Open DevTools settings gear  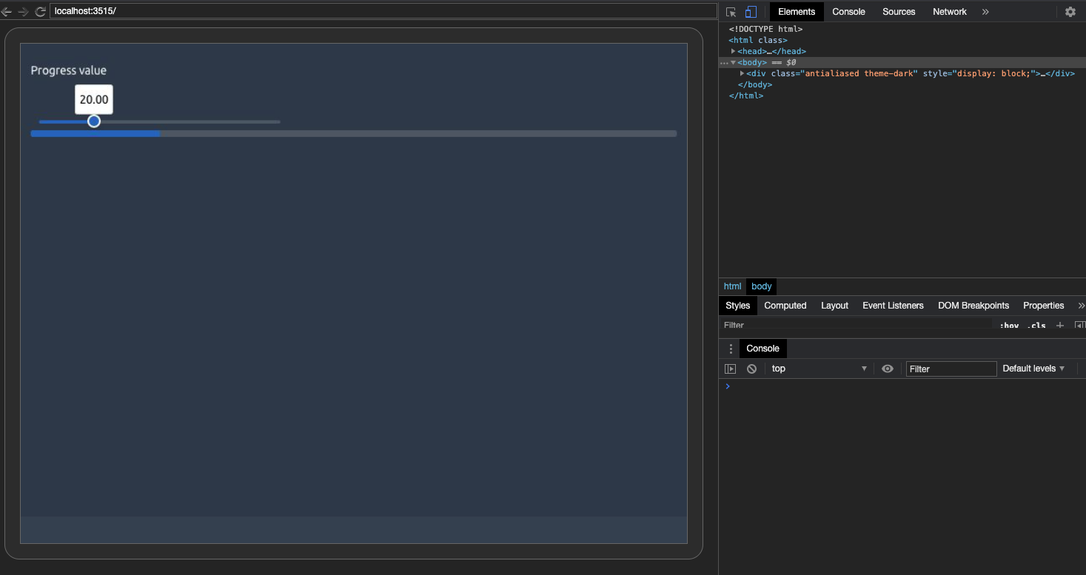(1070, 12)
